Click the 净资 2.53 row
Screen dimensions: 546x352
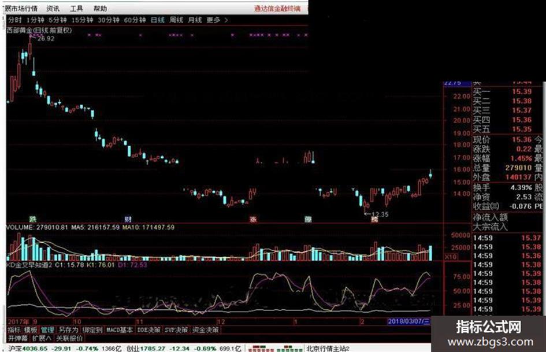[503, 197]
